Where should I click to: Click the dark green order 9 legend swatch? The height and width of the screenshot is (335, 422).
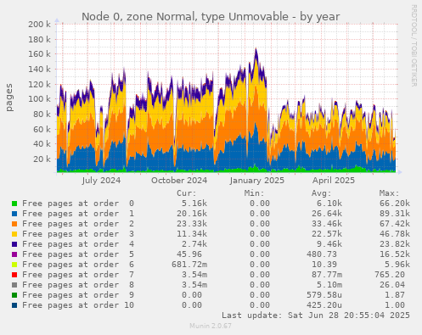point(14,295)
